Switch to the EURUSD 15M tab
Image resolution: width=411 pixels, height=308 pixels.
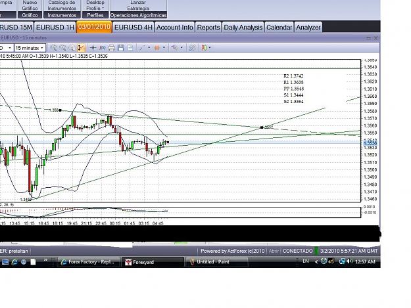coord(16,28)
